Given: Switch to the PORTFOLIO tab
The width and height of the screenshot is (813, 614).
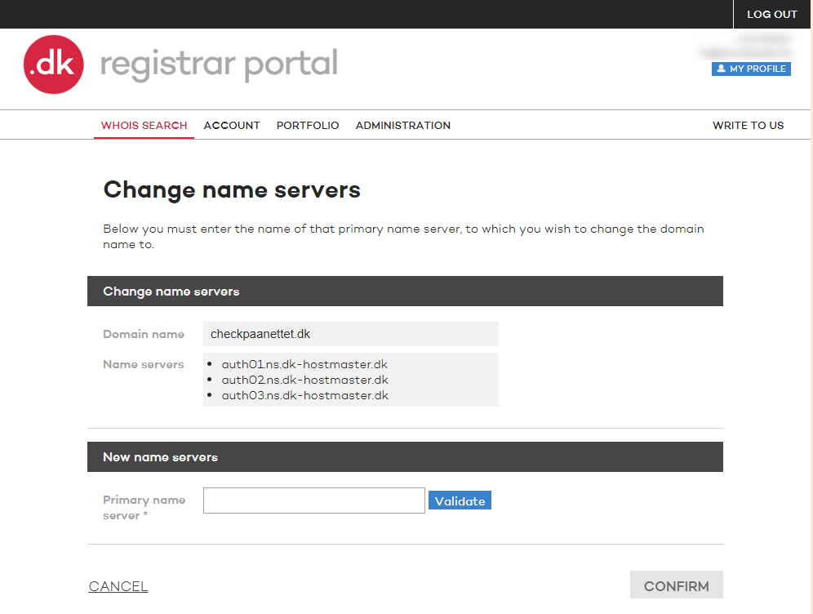Looking at the screenshot, I should pos(308,125).
